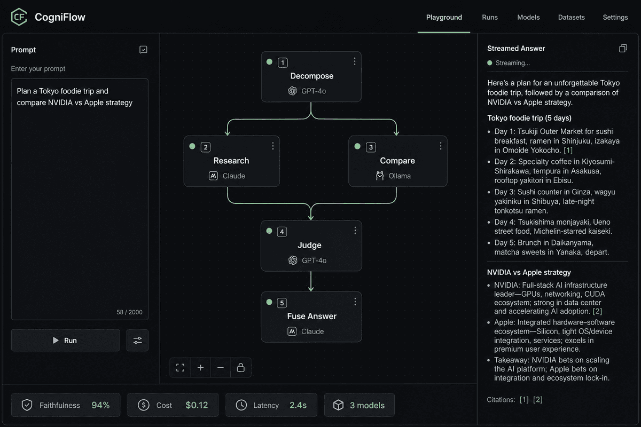Click the Streamed Answer panel title
The width and height of the screenshot is (641, 427).
point(516,49)
